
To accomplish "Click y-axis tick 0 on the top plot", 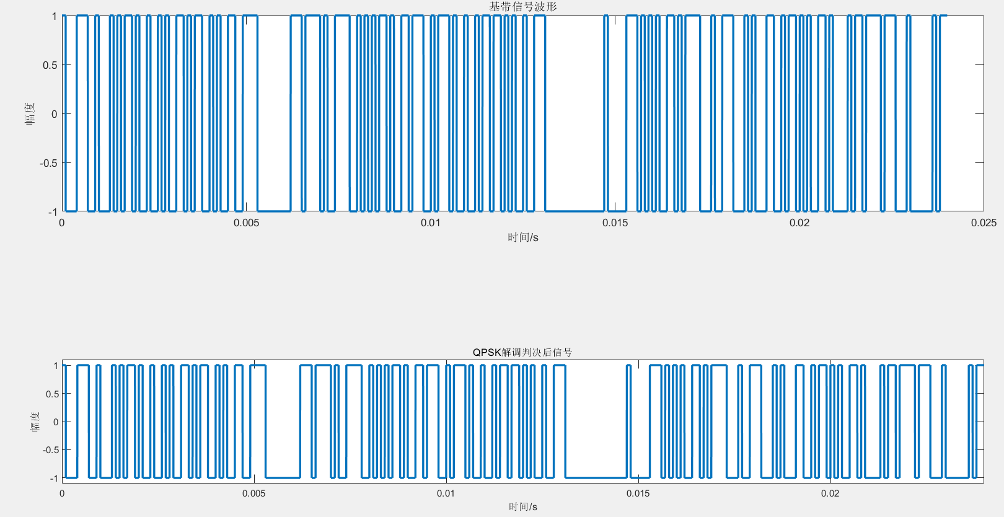I will tap(55, 114).
